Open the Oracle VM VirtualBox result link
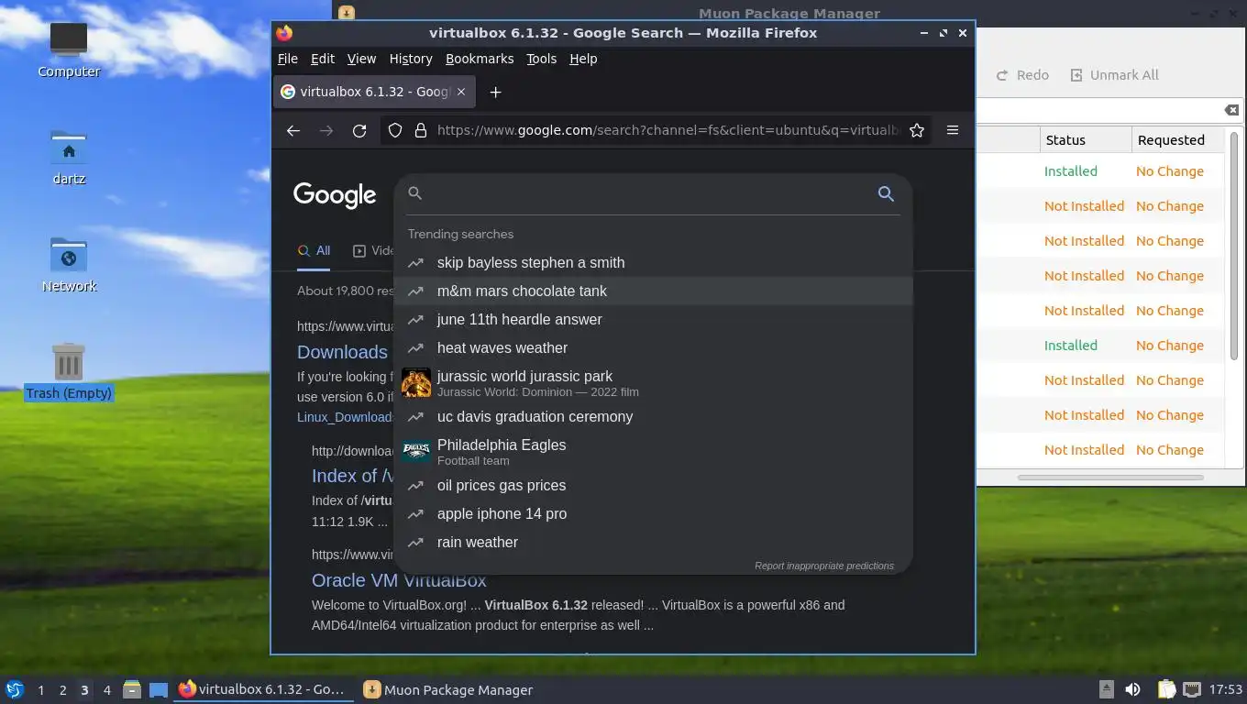The height and width of the screenshot is (704, 1247). [x=399, y=580]
